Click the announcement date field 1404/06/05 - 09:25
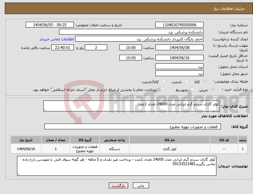The width and height of the screenshot is (253, 194). click(x=50, y=25)
